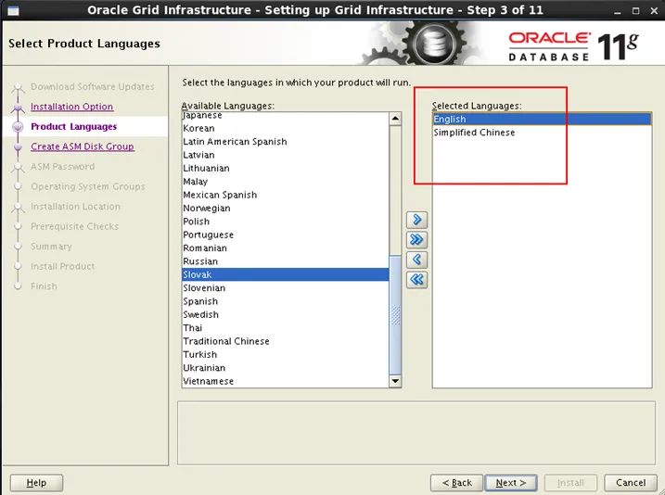Click the disabled Install button
Screen dimensions: 665x495
pos(570,483)
